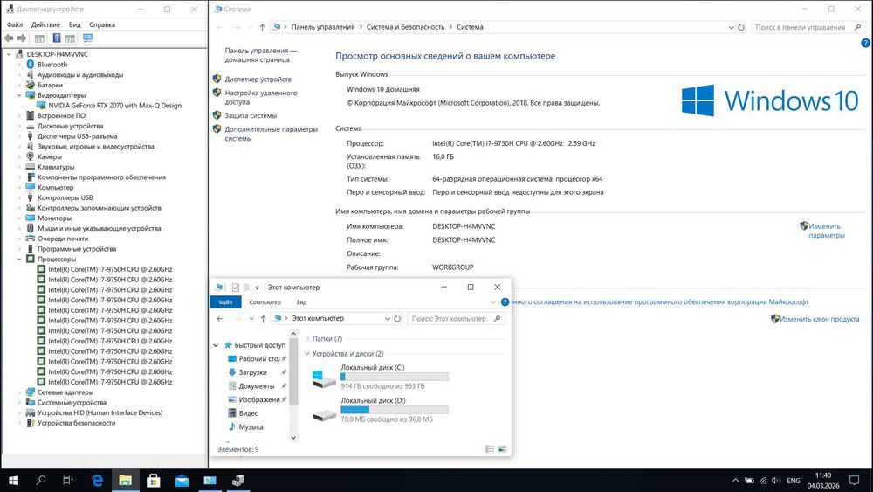Click the Батареи battery icon
This screenshot has height=492, width=873.
coord(31,86)
